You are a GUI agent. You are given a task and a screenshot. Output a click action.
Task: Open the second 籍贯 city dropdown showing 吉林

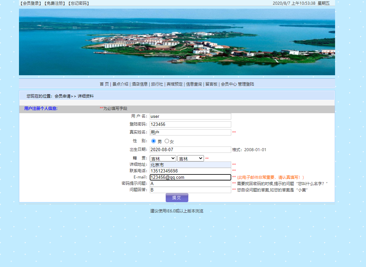click(x=190, y=158)
